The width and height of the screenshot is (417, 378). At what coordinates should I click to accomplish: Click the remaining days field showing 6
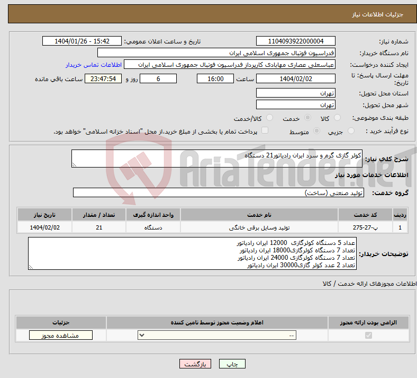click(x=158, y=79)
